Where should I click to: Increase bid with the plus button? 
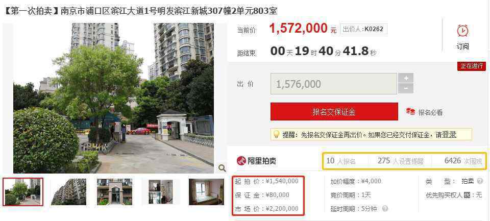(406, 78)
